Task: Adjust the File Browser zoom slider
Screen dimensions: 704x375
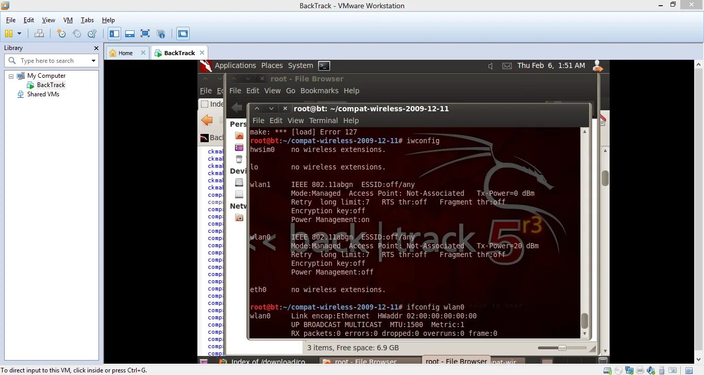Action: coord(562,348)
